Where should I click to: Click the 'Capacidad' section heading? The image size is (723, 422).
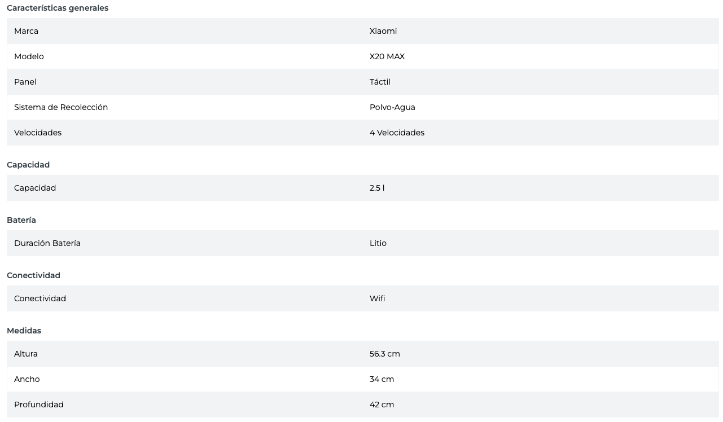pos(28,165)
